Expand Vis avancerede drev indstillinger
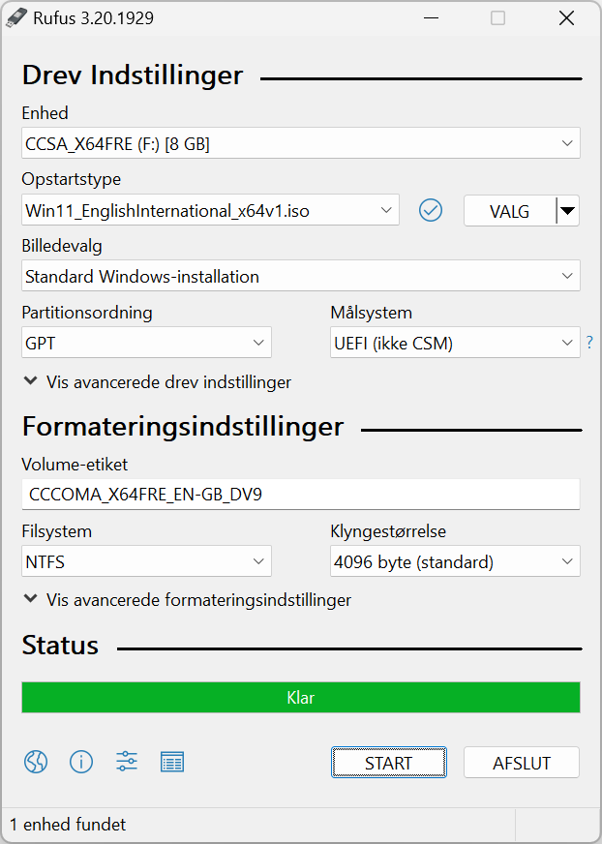Viewport: 602px width, 844px height. [158, 382]
